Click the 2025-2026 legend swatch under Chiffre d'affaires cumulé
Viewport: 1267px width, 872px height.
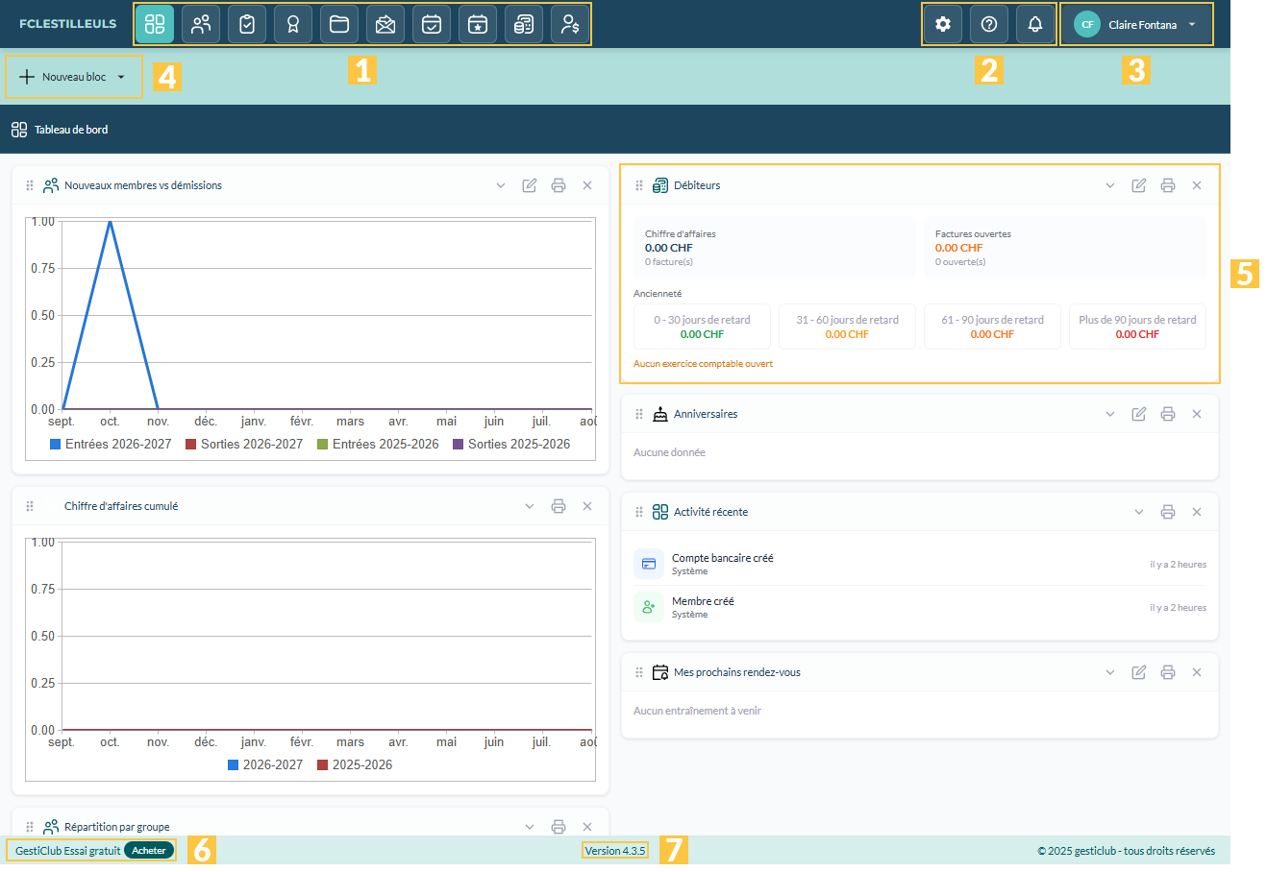coord(323,764)
